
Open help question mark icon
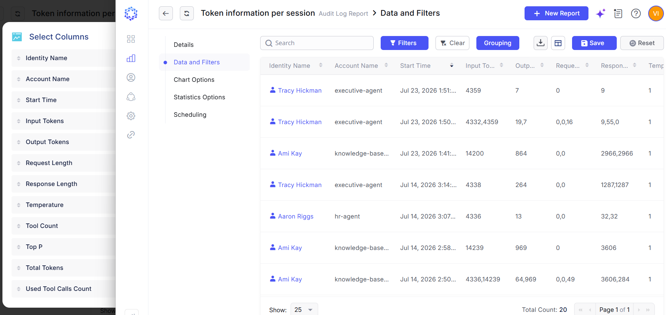[636, 13]
